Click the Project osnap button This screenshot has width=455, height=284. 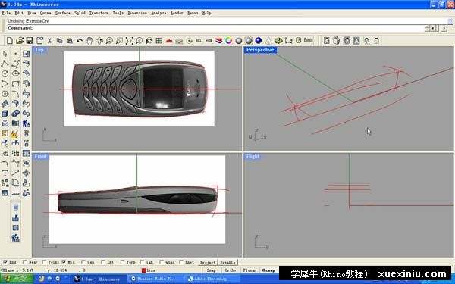tap(208, 262)
